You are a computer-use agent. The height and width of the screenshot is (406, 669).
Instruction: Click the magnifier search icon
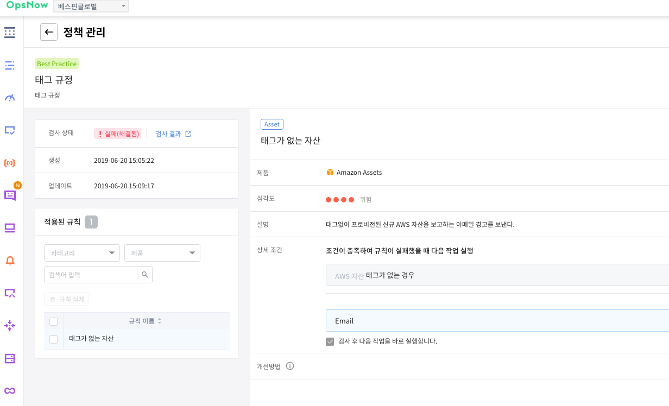(145, 275)
